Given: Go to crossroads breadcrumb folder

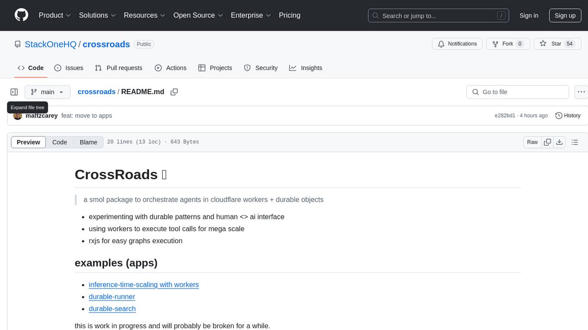Looking at the screenshot, I should point(96,92).
